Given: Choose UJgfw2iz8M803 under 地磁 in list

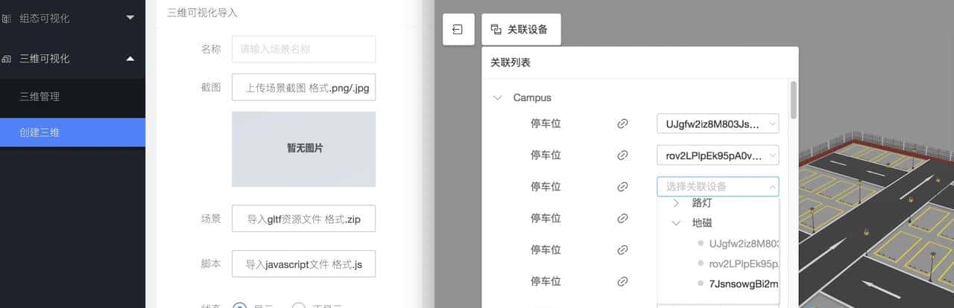Looking at the screenshot, I should coord(744,243).
